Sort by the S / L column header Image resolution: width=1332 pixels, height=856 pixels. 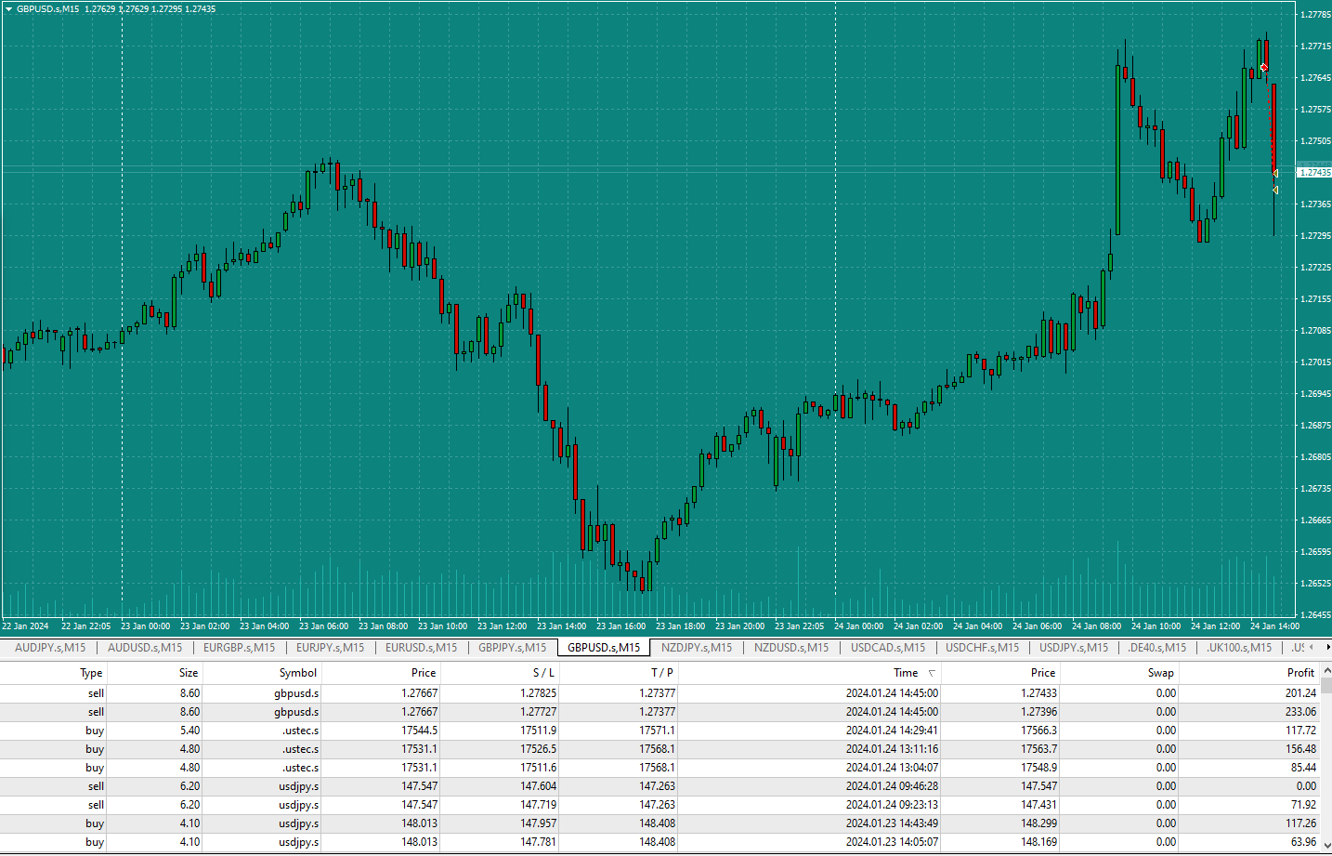pos(499,673)
